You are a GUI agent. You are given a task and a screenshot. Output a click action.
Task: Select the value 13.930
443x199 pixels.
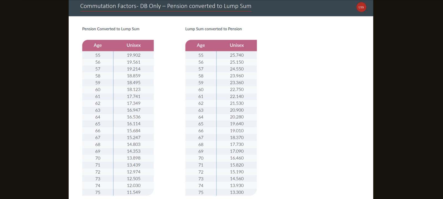(x=237, y=185)
